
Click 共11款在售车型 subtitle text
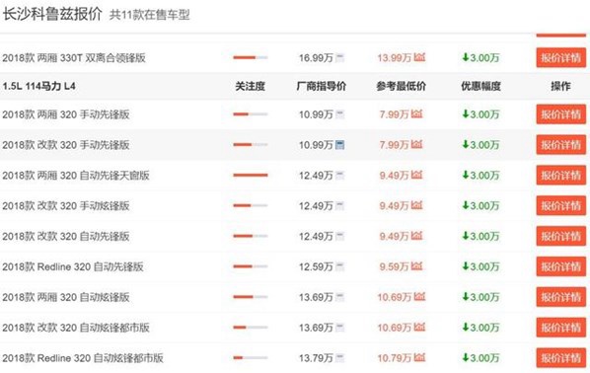(149, 15)
